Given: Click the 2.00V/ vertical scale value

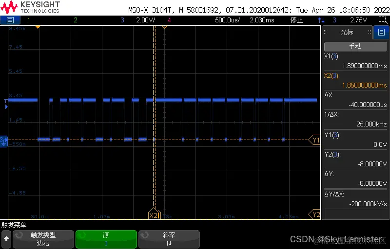Looking at the screenshot, I should pyautogui.click(x=145, y=20).
